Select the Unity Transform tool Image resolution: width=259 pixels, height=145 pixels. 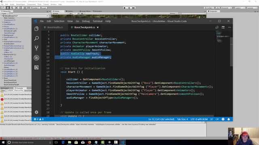point(25,8)
